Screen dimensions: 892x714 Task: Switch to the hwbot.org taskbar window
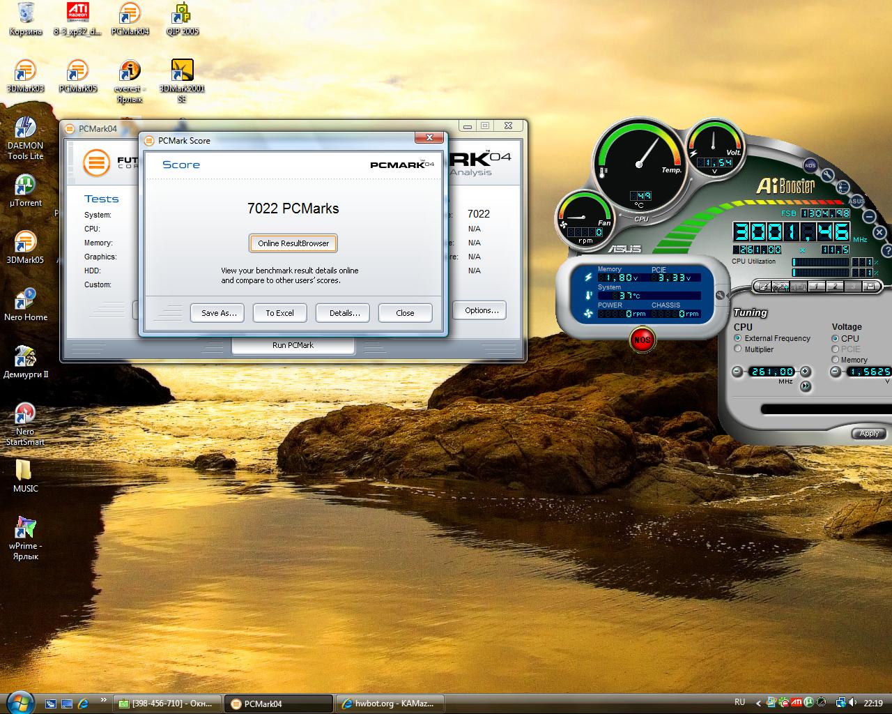pos(389,704)
